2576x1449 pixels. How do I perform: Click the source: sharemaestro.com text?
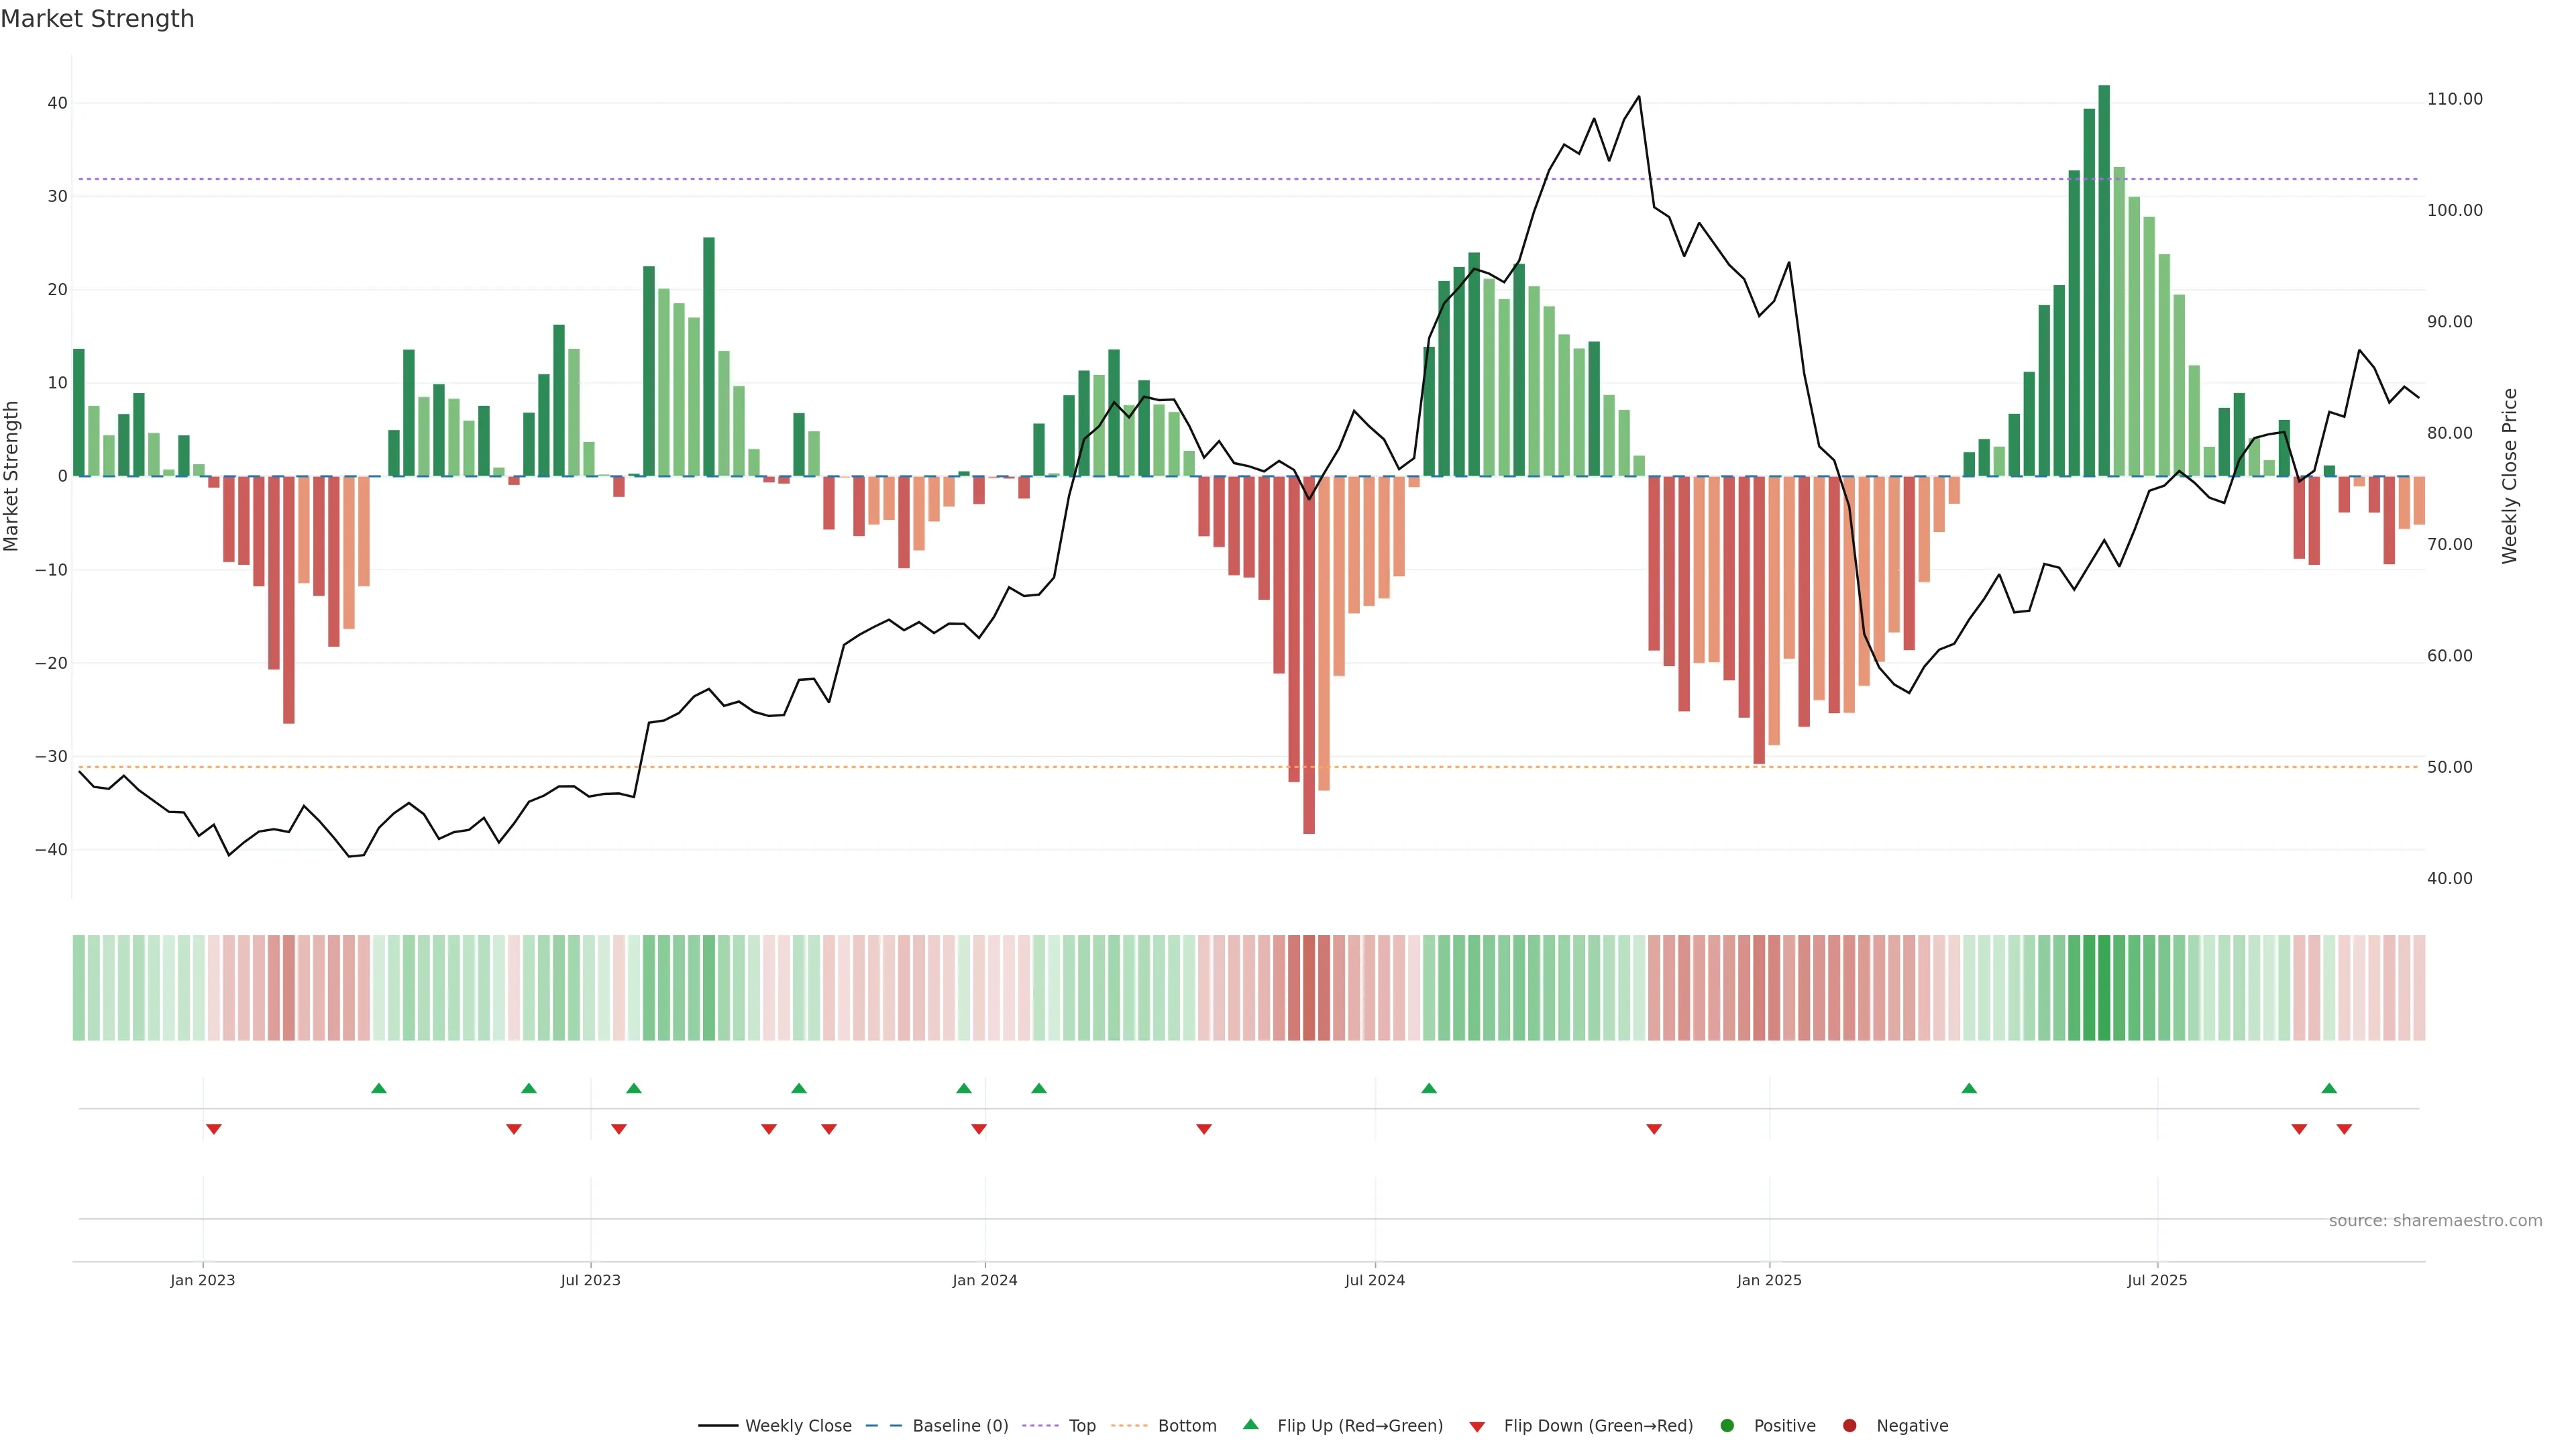[x=2435, y=1221]
